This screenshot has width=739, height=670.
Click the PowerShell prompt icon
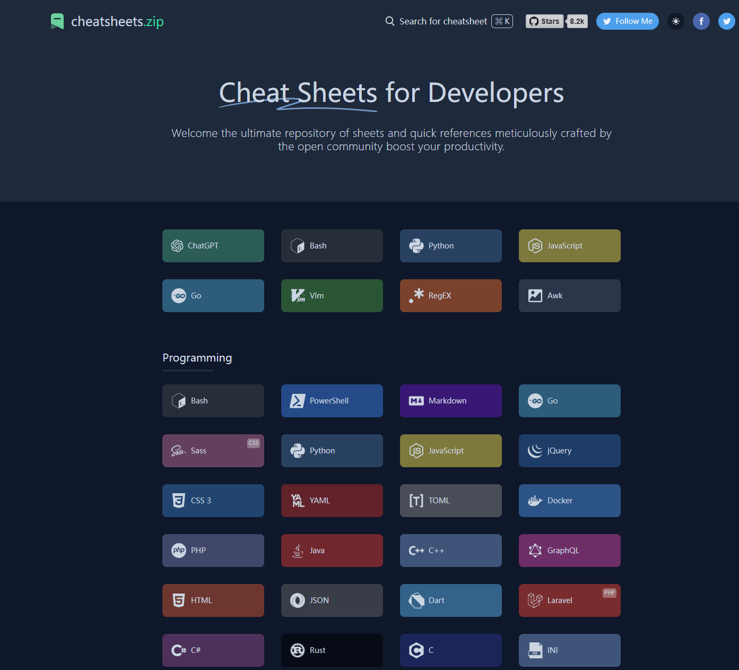pyautogui.click(x=297, y=401)
